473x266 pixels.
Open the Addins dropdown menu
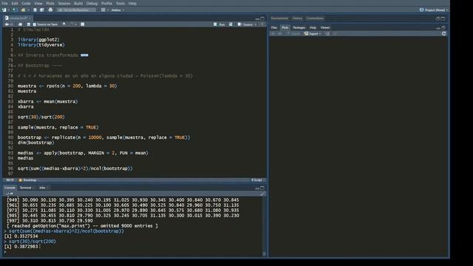(118, 10)
